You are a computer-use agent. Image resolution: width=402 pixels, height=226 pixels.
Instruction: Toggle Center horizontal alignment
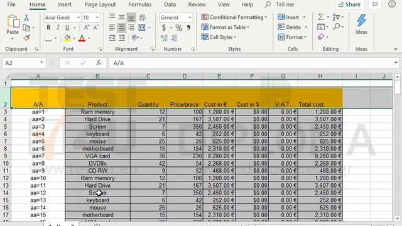[121, 28]
